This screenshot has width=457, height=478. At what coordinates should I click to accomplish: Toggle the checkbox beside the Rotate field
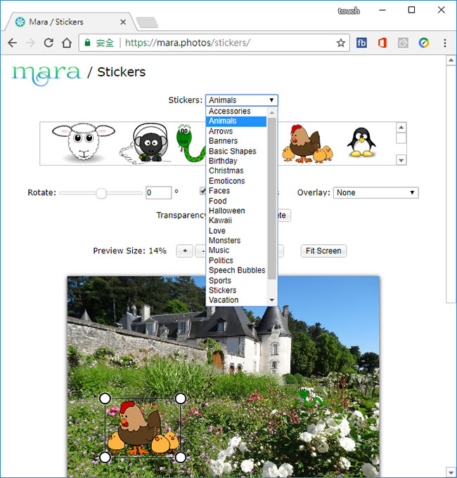202,191
